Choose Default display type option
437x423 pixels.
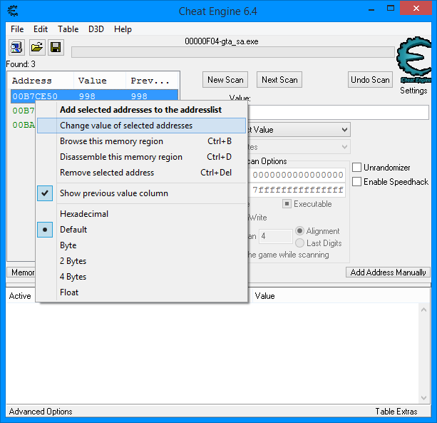tap(142, 230)
